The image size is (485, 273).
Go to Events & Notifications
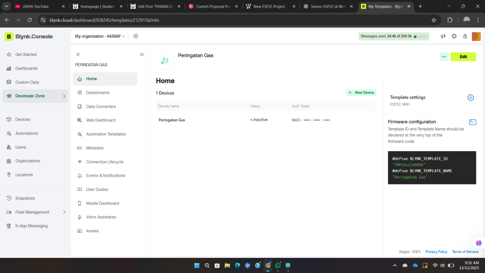pyautogui.click(x=105, y=176)
